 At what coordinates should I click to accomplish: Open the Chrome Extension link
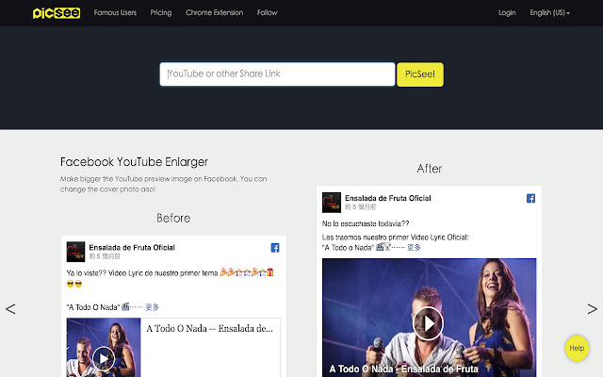[x=214, y=12]
